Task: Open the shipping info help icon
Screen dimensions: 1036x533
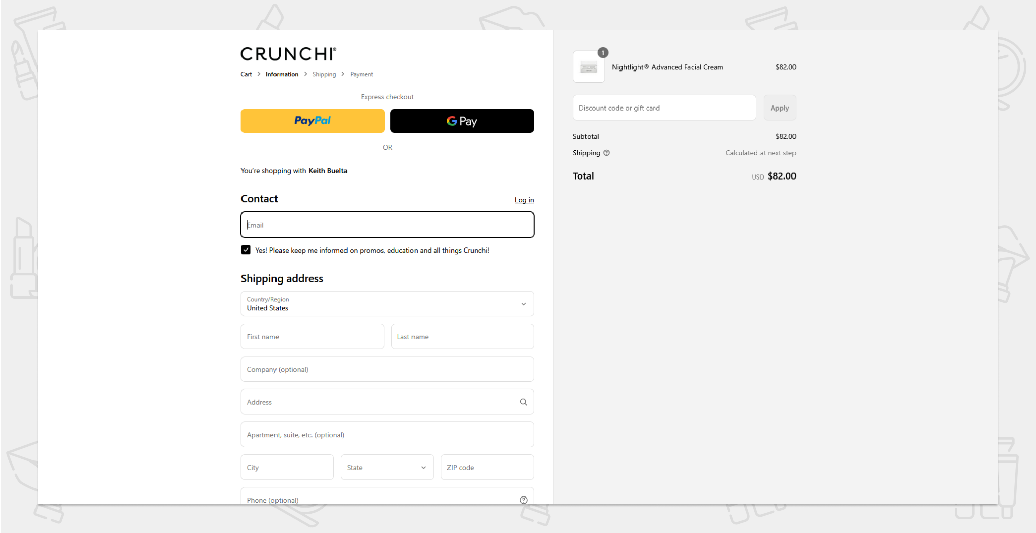Action: click(606, 153)
